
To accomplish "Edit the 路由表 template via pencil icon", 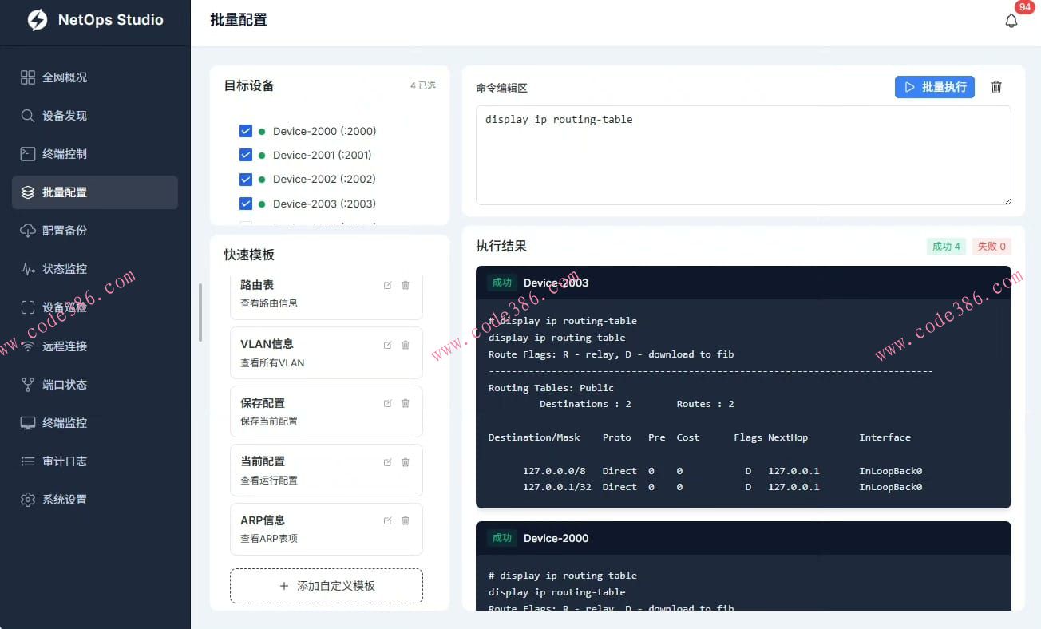I will 387,285.
